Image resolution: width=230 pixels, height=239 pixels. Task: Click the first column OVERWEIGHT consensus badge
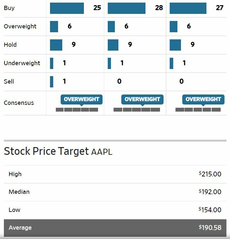coord(81,99)
